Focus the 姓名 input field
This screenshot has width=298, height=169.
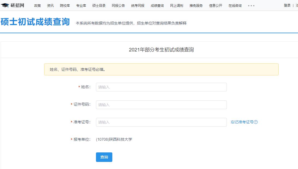tap(161, 87)
